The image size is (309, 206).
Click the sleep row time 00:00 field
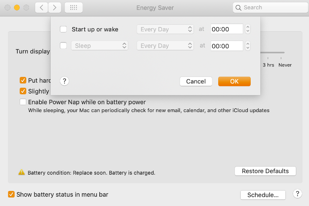227,46
